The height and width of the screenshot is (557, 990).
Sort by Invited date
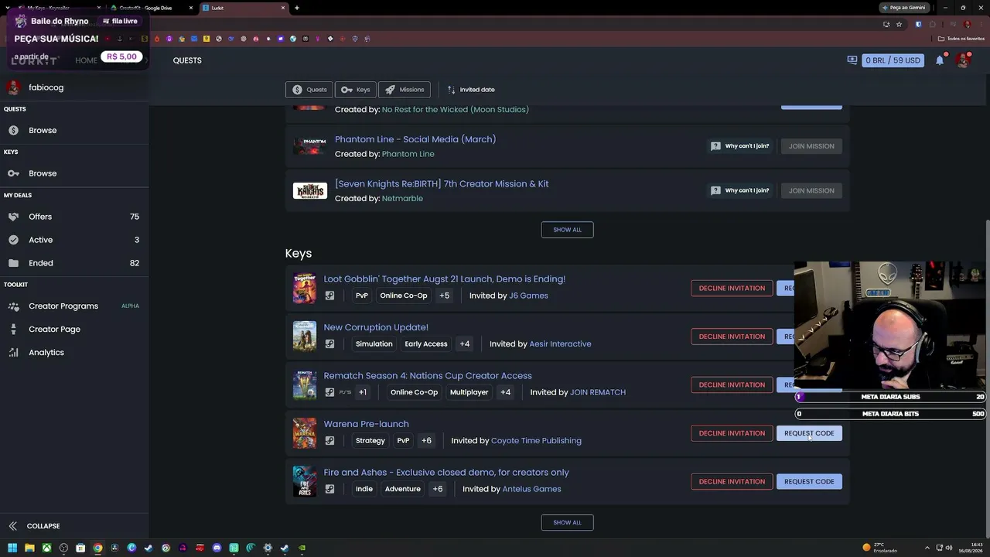[471, 90]
